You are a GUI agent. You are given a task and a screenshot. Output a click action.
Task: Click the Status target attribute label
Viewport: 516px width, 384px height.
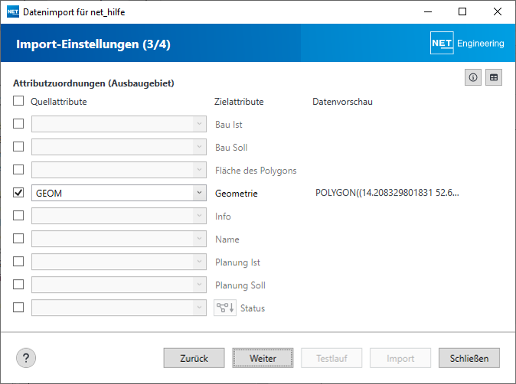tap(253, 308)
